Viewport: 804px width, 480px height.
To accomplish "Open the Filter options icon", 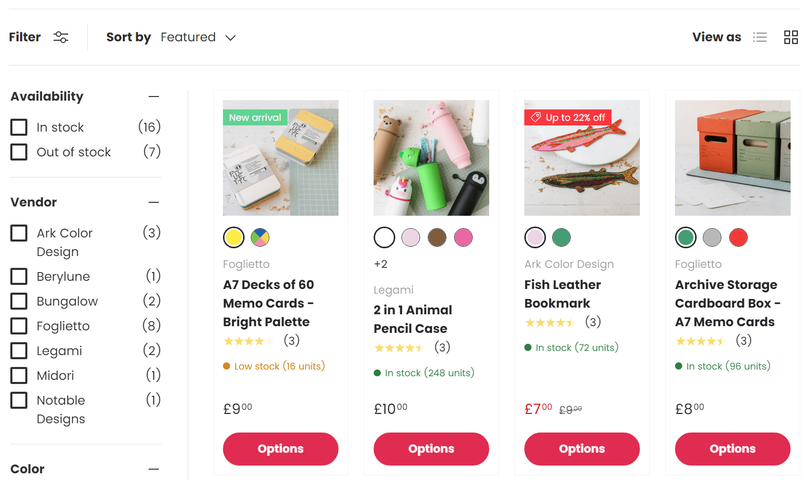I will [x=60, y=37].
